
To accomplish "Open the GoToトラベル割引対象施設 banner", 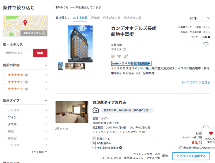I will click(x=131, y=64).
